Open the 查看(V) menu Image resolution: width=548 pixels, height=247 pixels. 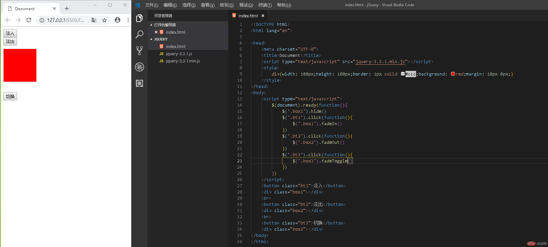pos(208,5)
